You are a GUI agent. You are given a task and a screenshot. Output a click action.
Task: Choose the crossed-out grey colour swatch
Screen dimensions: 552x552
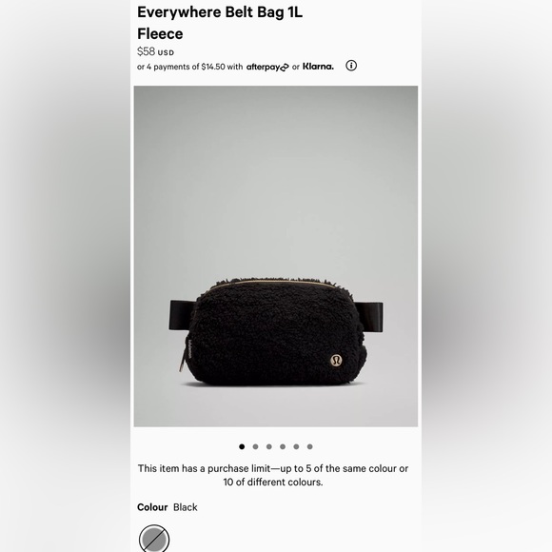click(x=154, y=539)
